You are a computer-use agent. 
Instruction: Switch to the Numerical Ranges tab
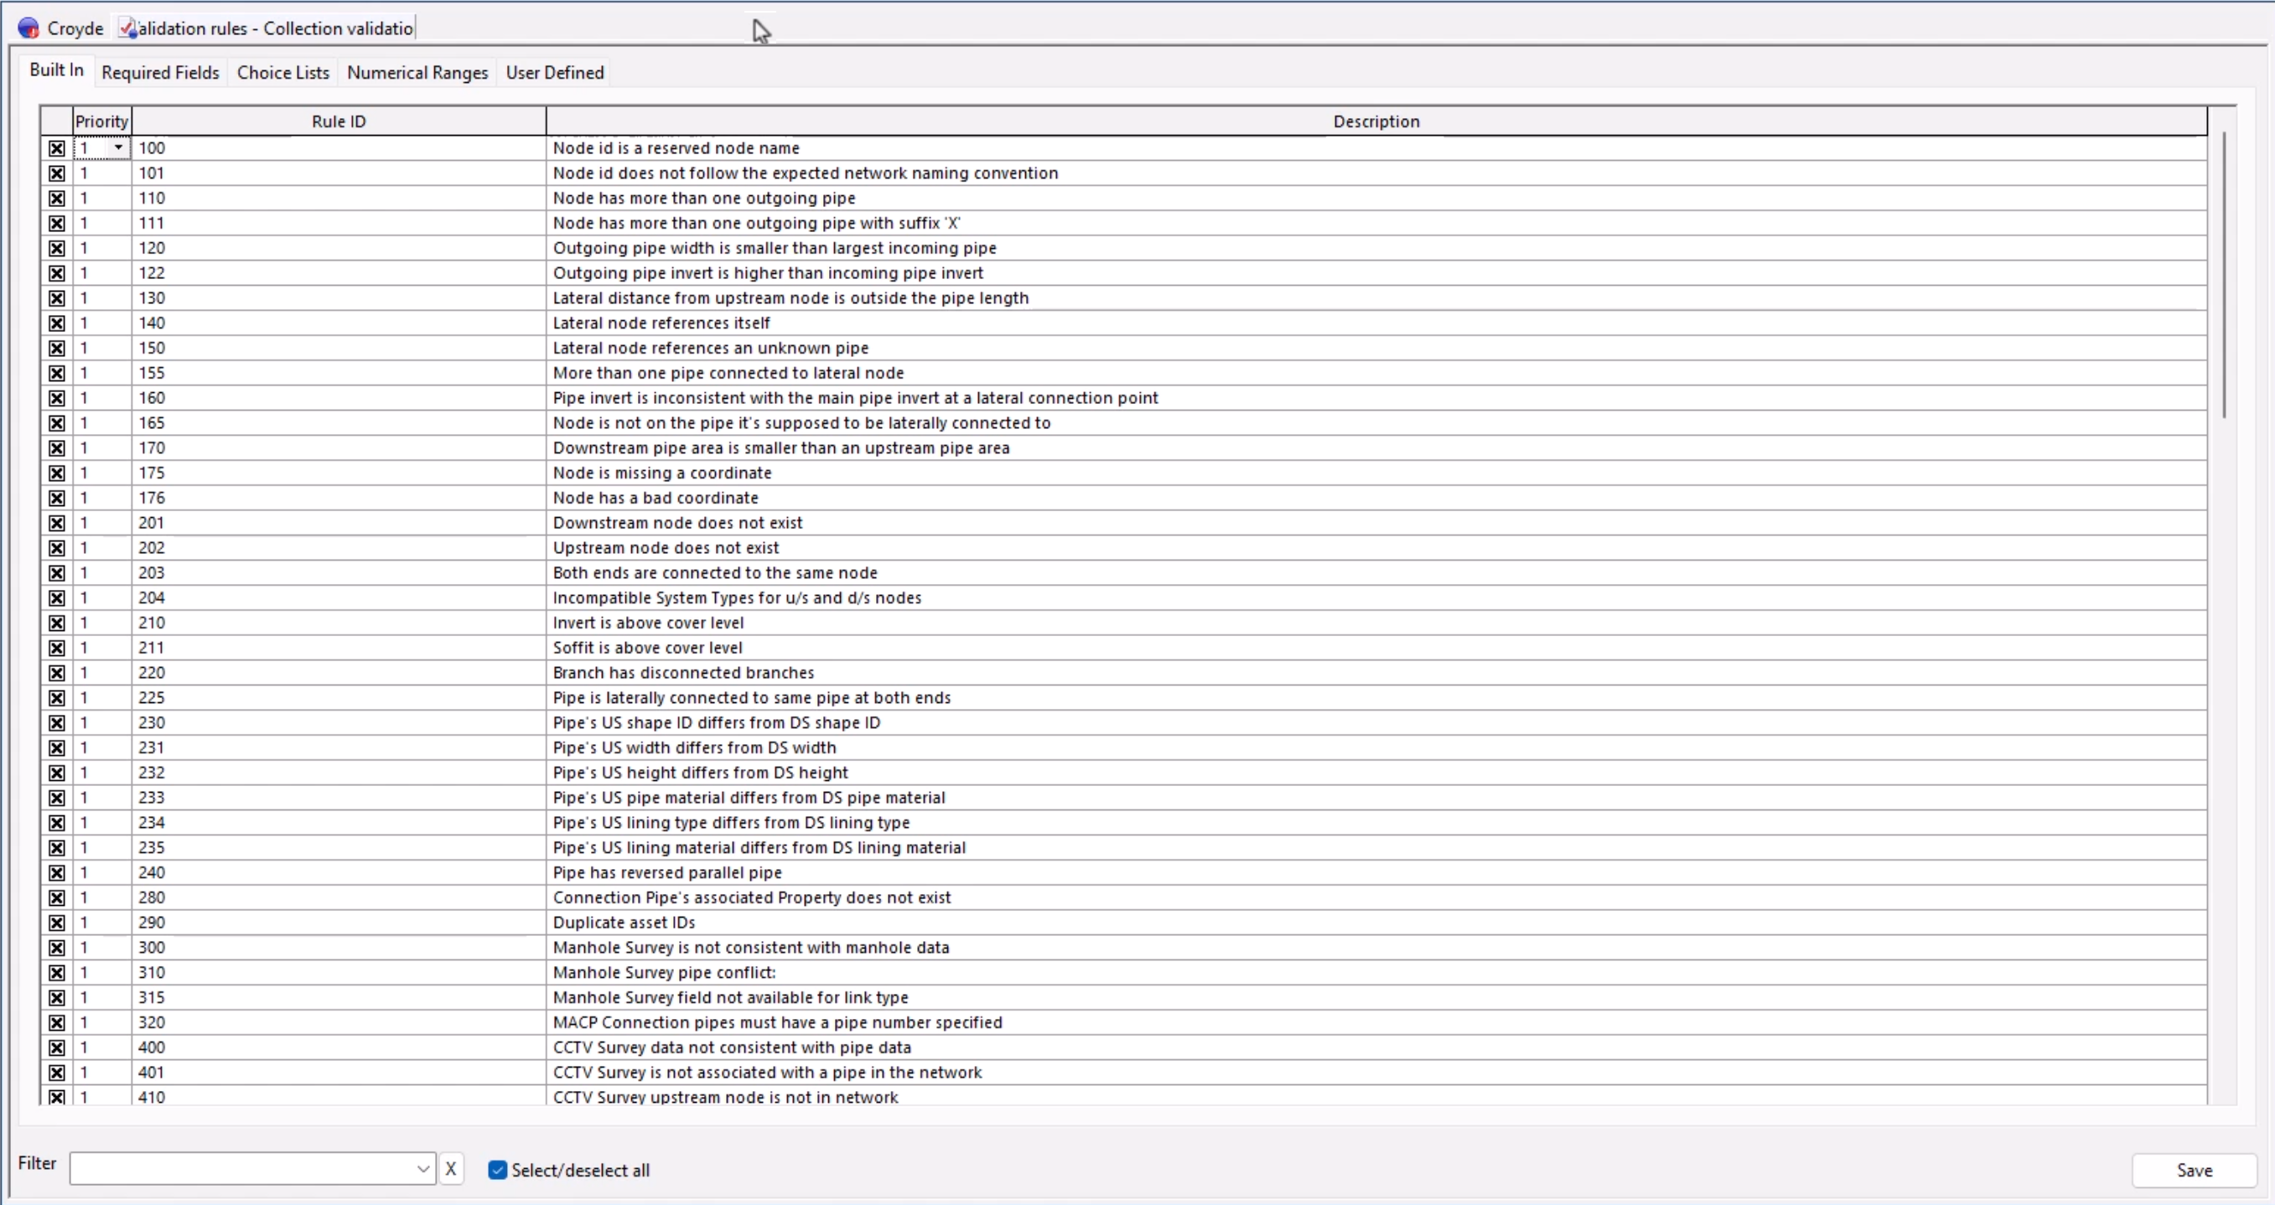[417, 72]
